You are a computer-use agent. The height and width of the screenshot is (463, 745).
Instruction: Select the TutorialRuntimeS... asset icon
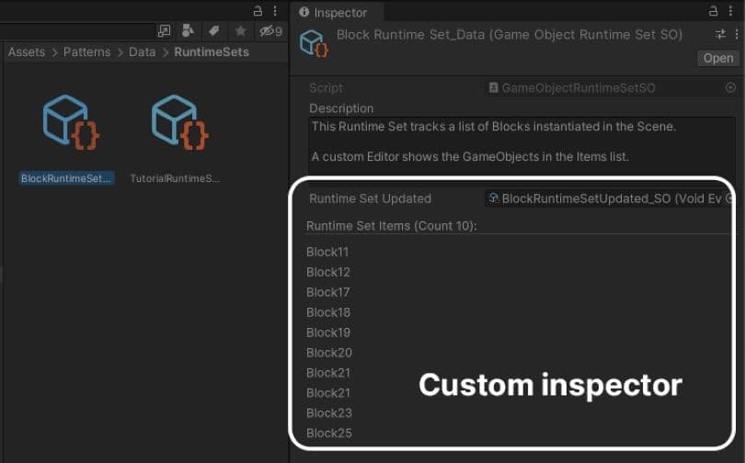tap(180, 122)
